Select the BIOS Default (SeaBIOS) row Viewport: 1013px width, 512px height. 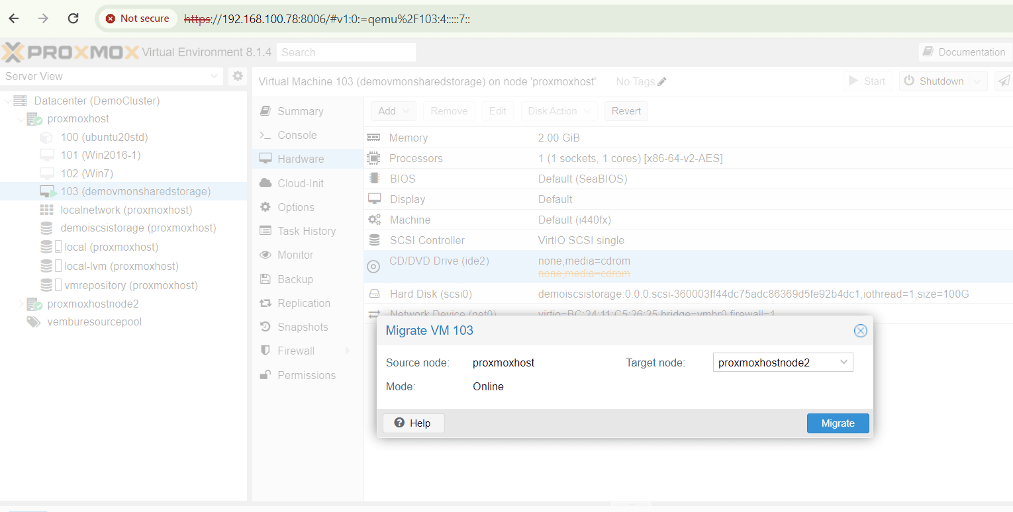click(689, 179)
